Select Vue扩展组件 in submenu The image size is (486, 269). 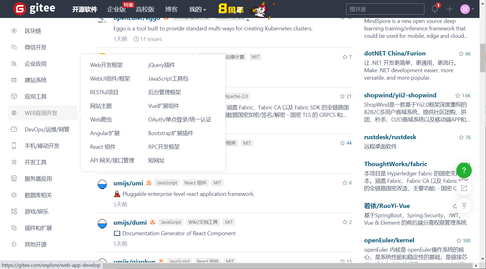pyautogui.click(x=164, y=106)
